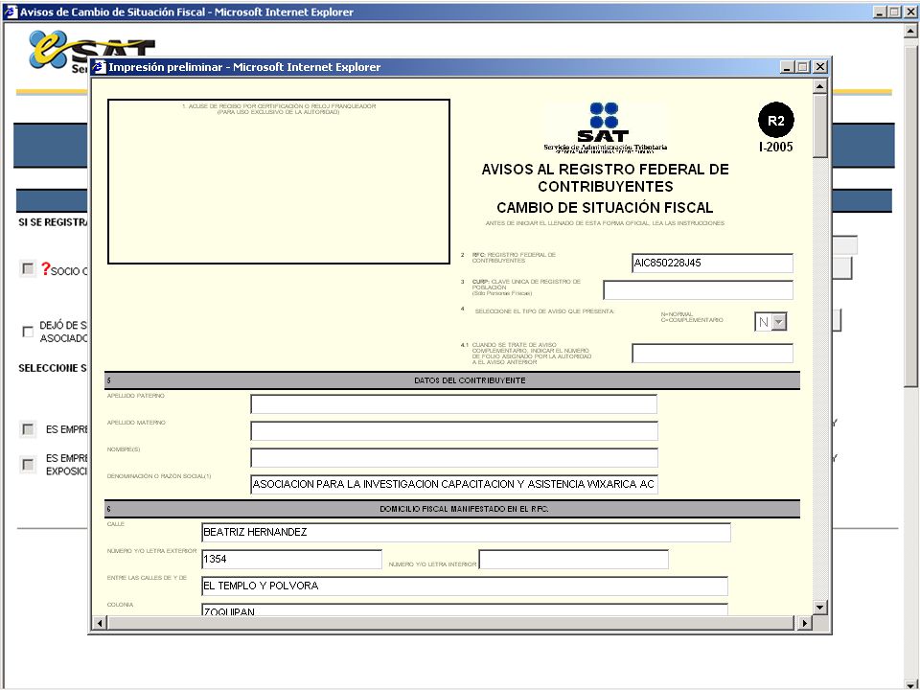Click the scroll down arrow of the preview window
Screen dimensions: 920x690
tap(819, 608)
